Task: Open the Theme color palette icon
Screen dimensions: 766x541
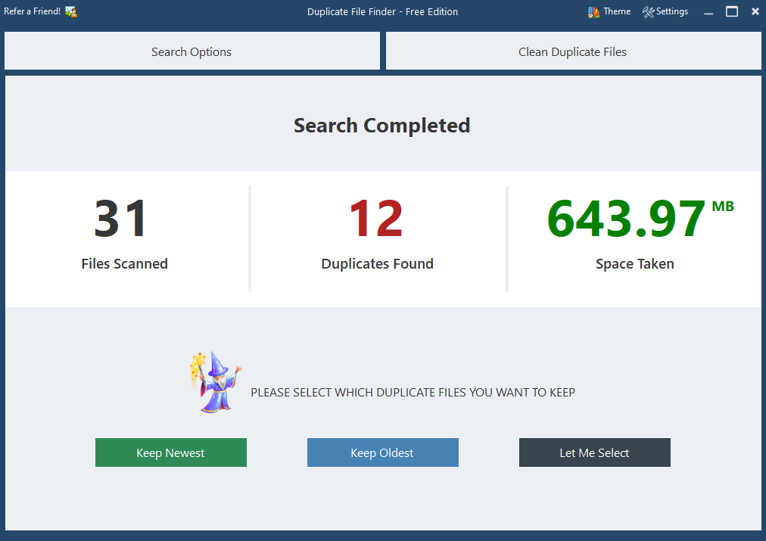Action: (x=593, y=11)
